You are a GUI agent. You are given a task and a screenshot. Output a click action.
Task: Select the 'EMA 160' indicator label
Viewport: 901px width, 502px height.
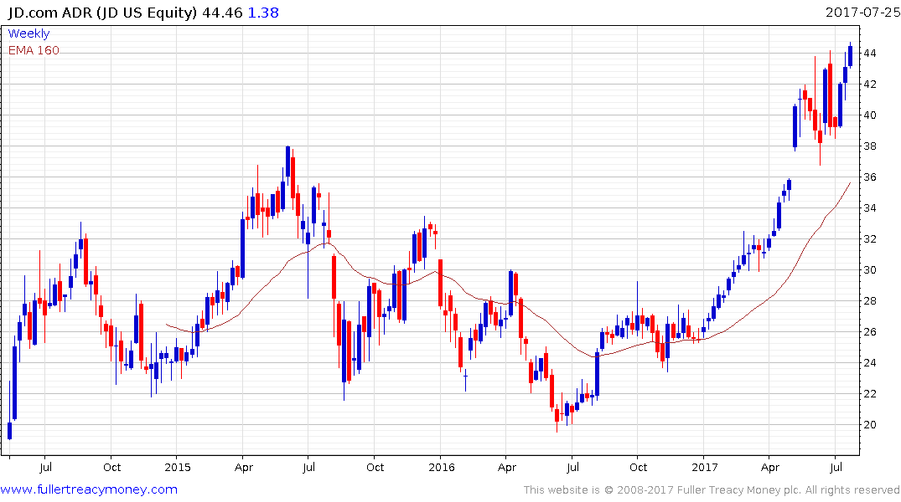34,50
